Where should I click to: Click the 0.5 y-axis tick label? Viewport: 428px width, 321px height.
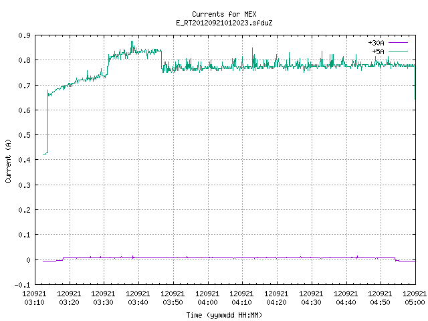24,135
